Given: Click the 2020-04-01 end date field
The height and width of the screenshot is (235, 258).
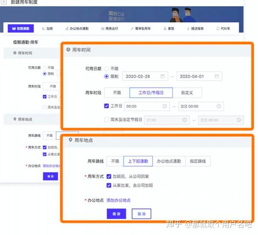Looking at the screenshot, I should (x=199, y=76).
